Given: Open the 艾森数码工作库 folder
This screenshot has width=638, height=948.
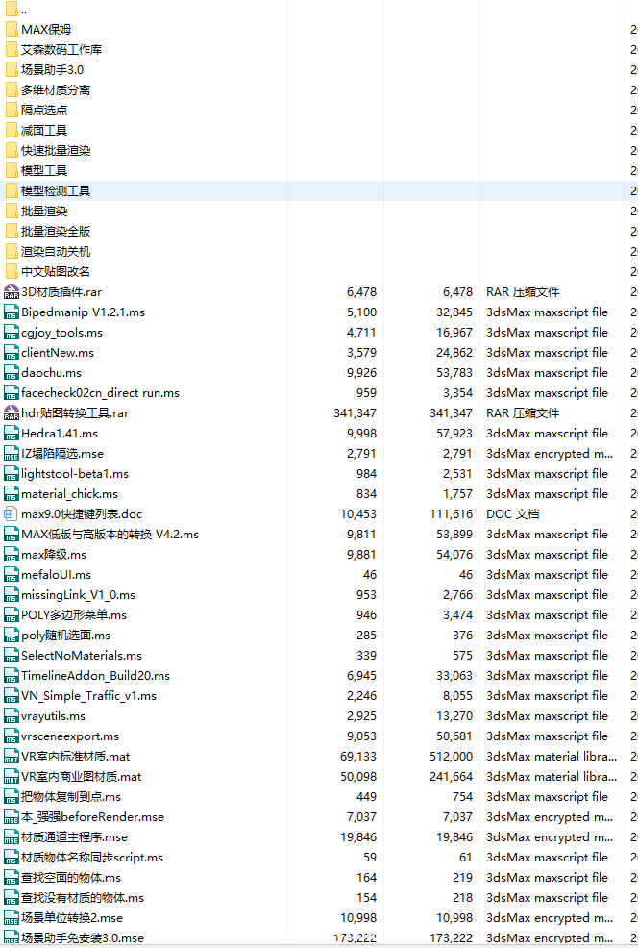Looking at the screenshot, I should tap(61, 50).
